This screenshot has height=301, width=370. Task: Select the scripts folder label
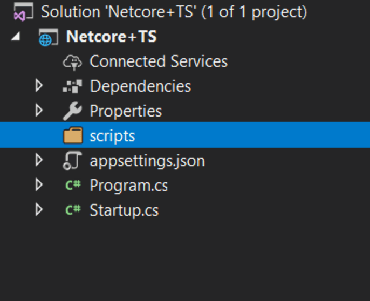click(112, 135)
